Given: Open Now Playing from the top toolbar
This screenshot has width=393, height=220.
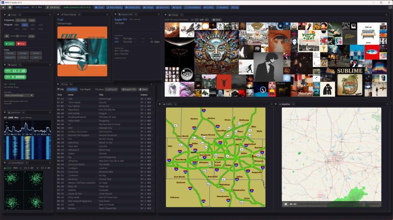Looking at the screenshot, I should [114, 8].
